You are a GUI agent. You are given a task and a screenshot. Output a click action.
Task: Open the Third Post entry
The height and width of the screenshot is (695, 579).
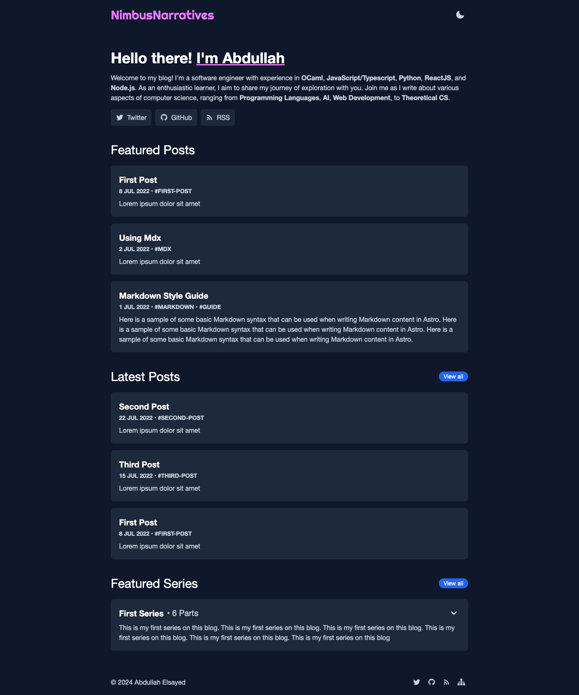(x=139, y=465)
